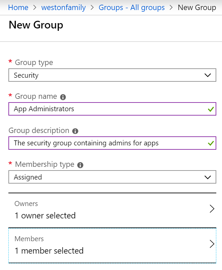Open Groups - All groups breadcrumb
Image resolution: width=222 pixels, height=270 pixels.
132,8
